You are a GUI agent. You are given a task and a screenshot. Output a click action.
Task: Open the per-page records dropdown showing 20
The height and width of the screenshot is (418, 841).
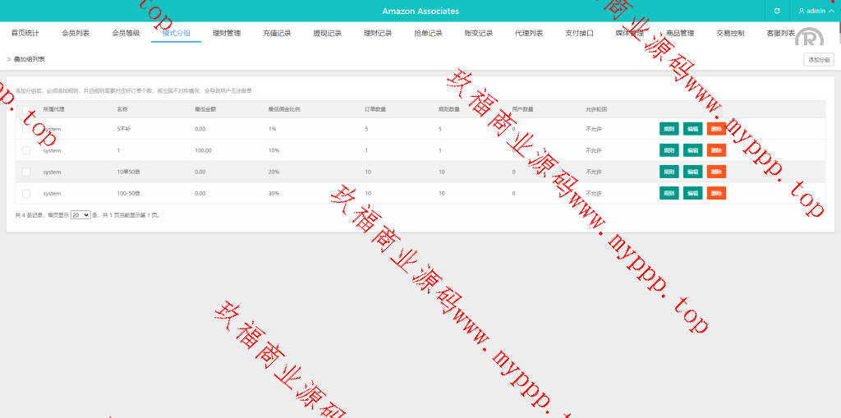[x=80, y=214]
